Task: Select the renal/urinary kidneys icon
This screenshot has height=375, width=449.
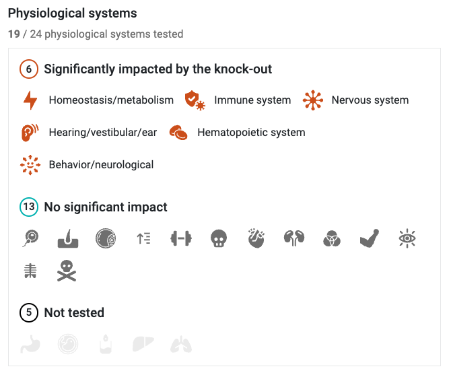Action: (294, 238)
